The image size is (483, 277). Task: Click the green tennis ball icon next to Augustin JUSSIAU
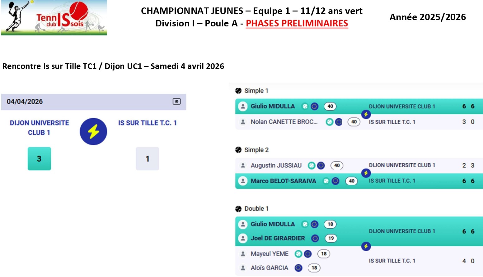coord(311,166)
